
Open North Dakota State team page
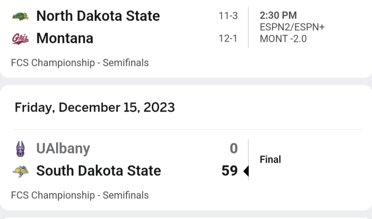[x=98, y=16]
